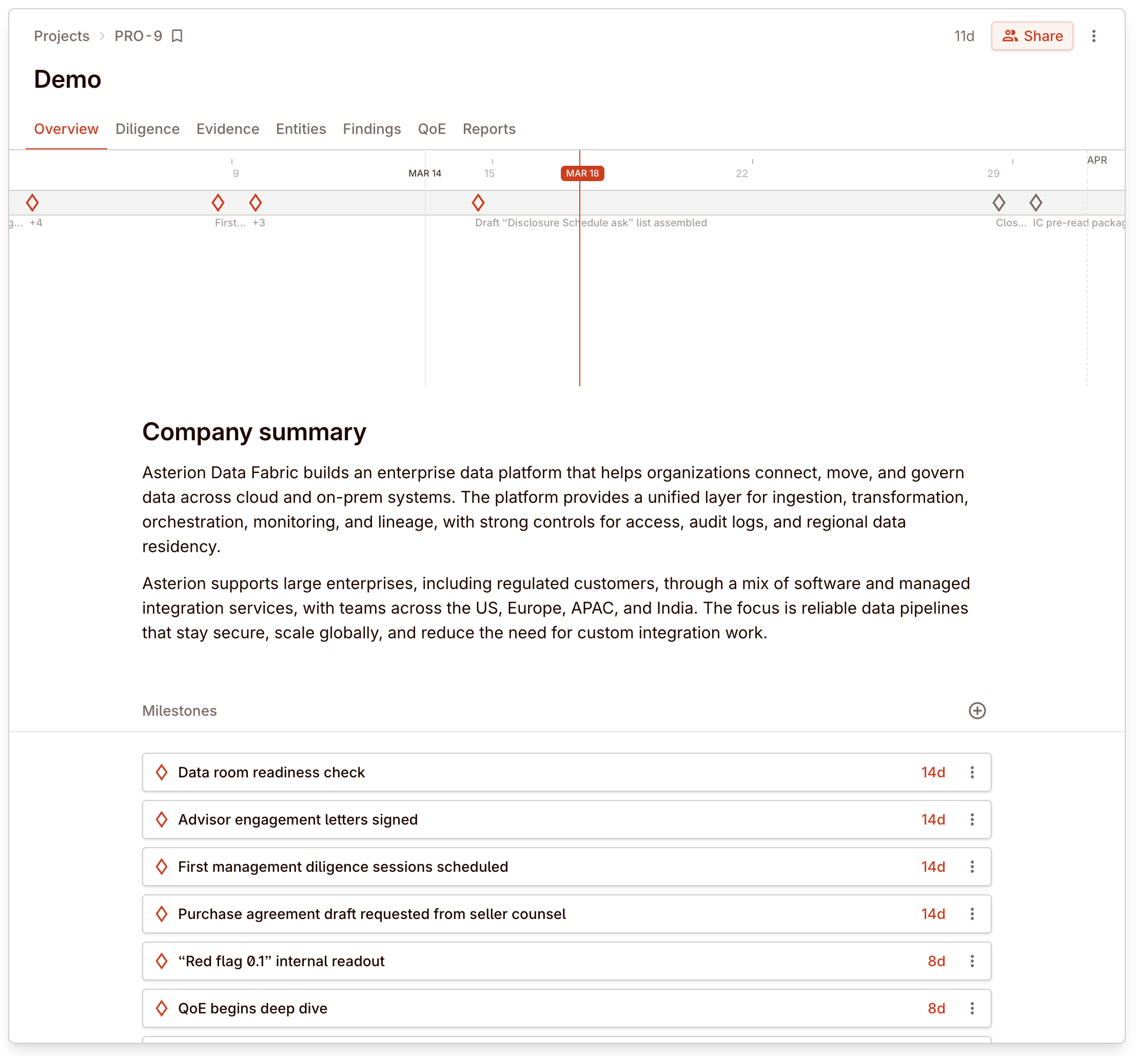This screenshot has height=1056, width=1136.
Task: Open options menu for First management diligence sessions
Action: (972, 866)
